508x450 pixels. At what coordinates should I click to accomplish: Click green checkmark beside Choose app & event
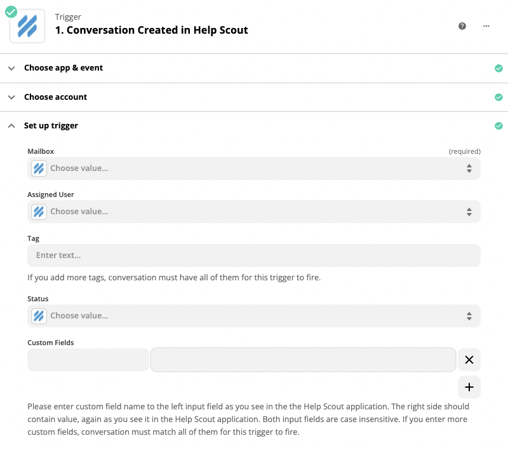point(498,68)
